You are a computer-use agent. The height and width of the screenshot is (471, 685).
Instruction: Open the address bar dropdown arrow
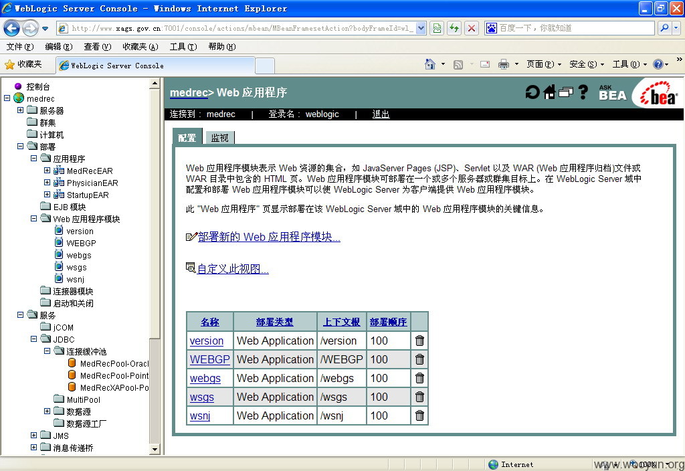click(421, 28)
